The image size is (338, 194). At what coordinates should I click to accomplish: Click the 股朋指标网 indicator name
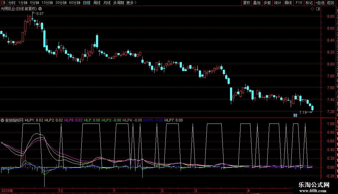[x=14, y=120]
